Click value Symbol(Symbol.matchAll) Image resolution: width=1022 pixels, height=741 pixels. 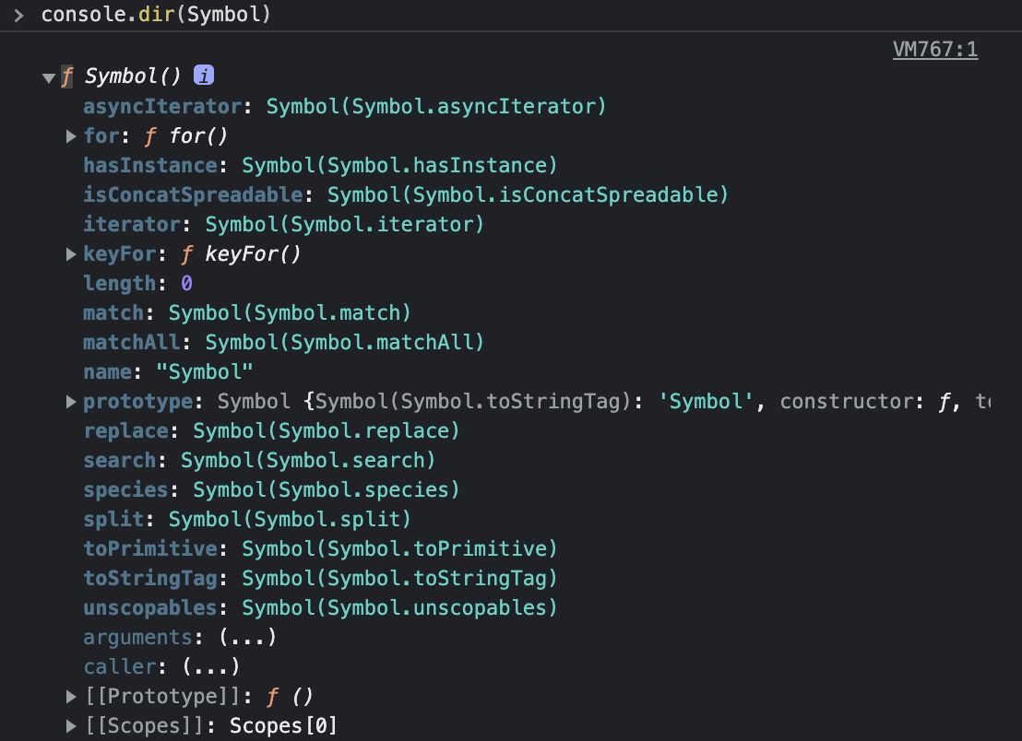coord(345,343)
